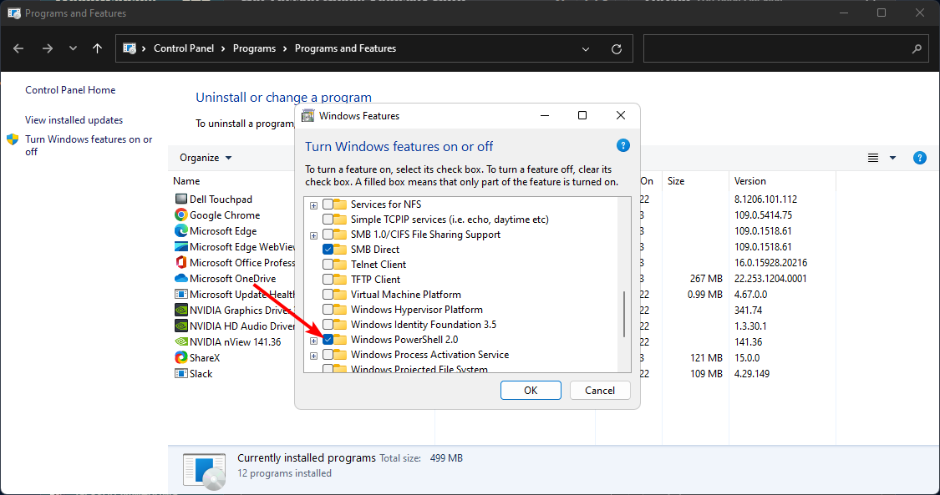
Task: Check the Windows Hypervisor Platform box
Action: click(328, 310)
